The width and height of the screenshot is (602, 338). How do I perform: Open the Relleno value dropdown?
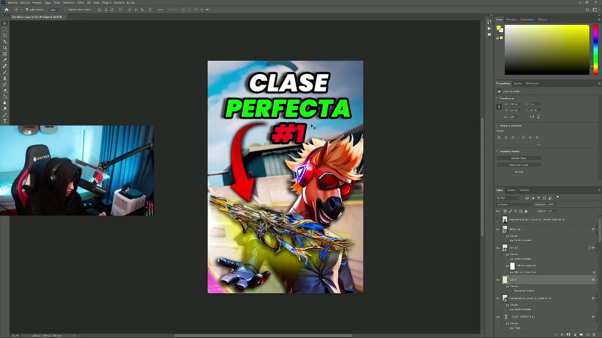click(557, 211)
